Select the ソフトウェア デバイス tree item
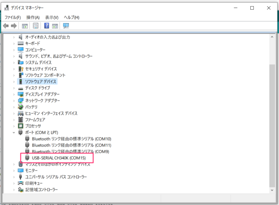Screen dimensions: 279x205 point(41,82)
